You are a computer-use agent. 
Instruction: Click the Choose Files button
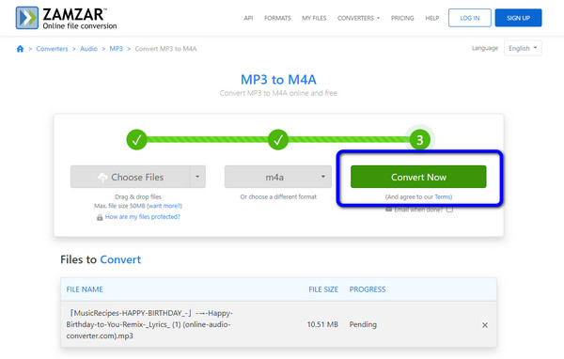point(131,177)
